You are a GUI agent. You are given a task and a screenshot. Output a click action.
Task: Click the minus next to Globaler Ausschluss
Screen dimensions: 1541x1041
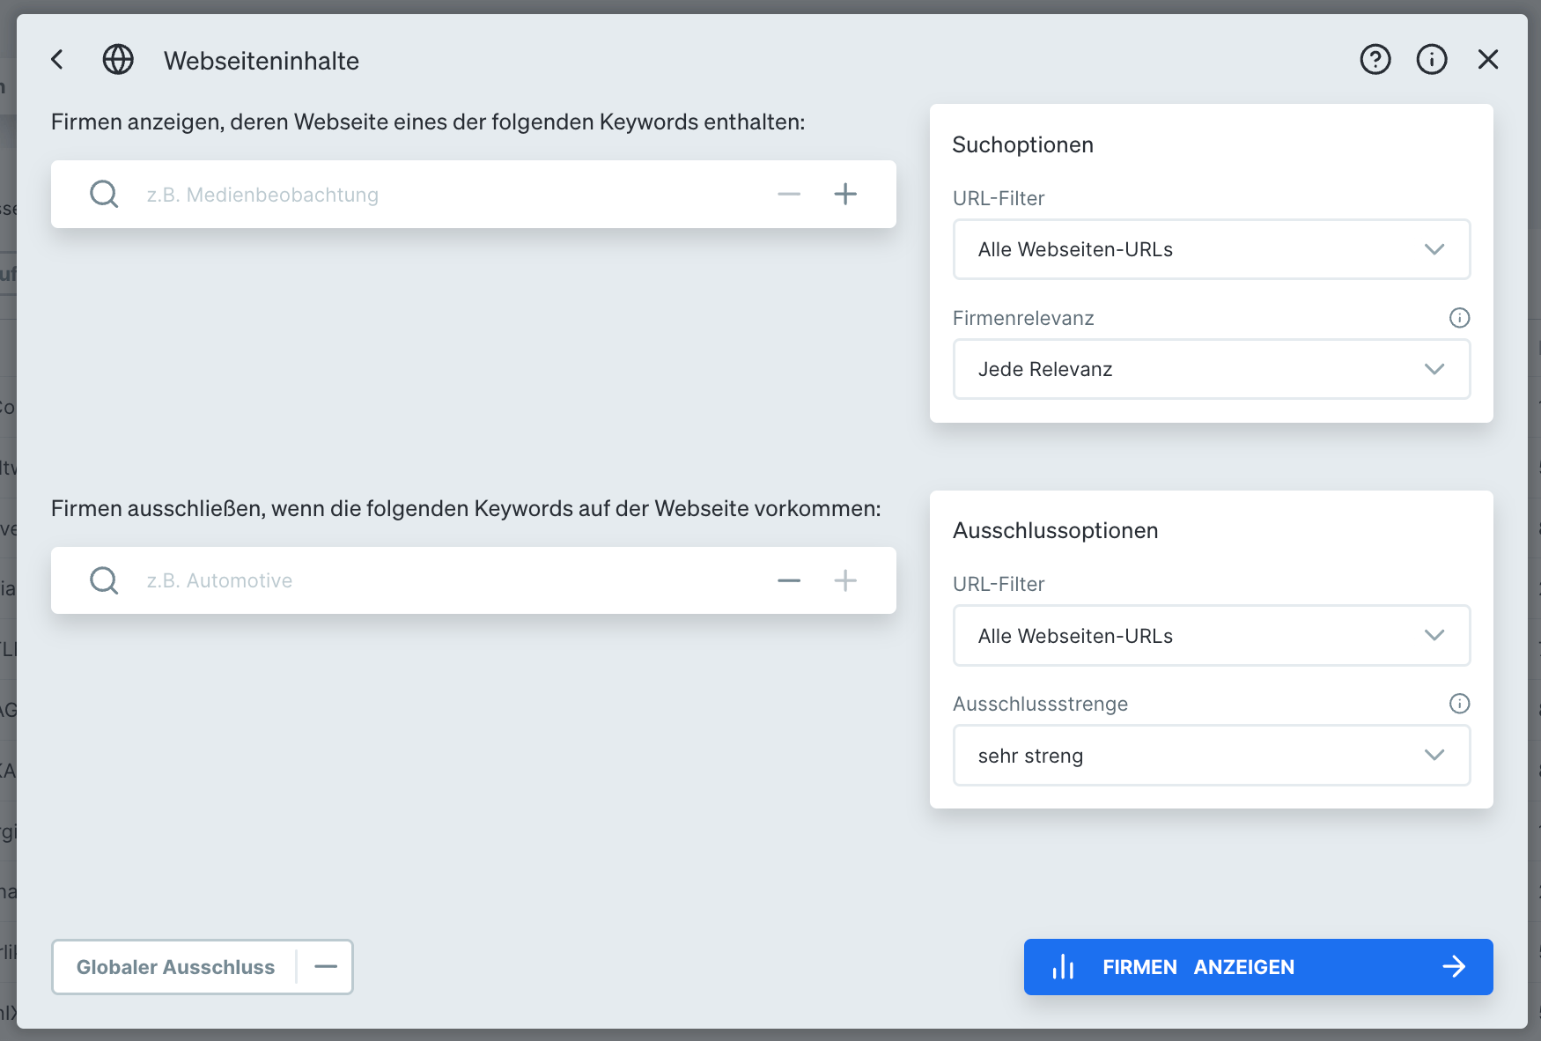(326, 966)
